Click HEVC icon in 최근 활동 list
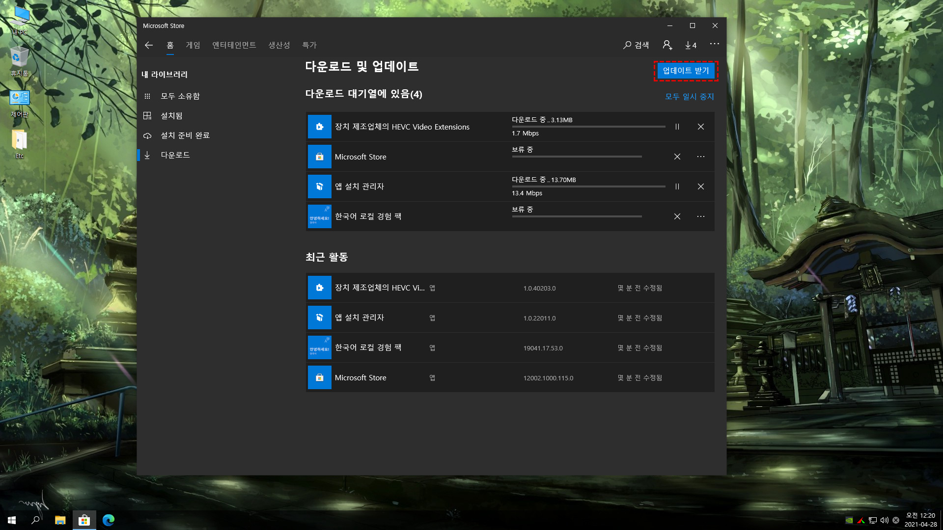 (x=320, y=288)
